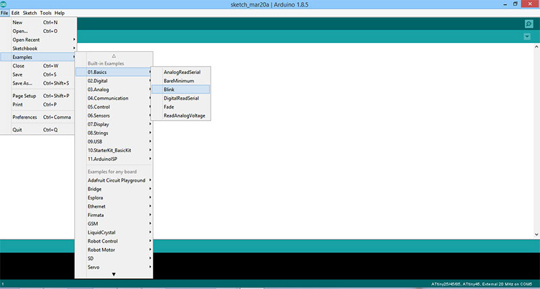Choose Close from the File menu
The height and width of the screenshot is (289, 540).
click(x=38, y=65)
